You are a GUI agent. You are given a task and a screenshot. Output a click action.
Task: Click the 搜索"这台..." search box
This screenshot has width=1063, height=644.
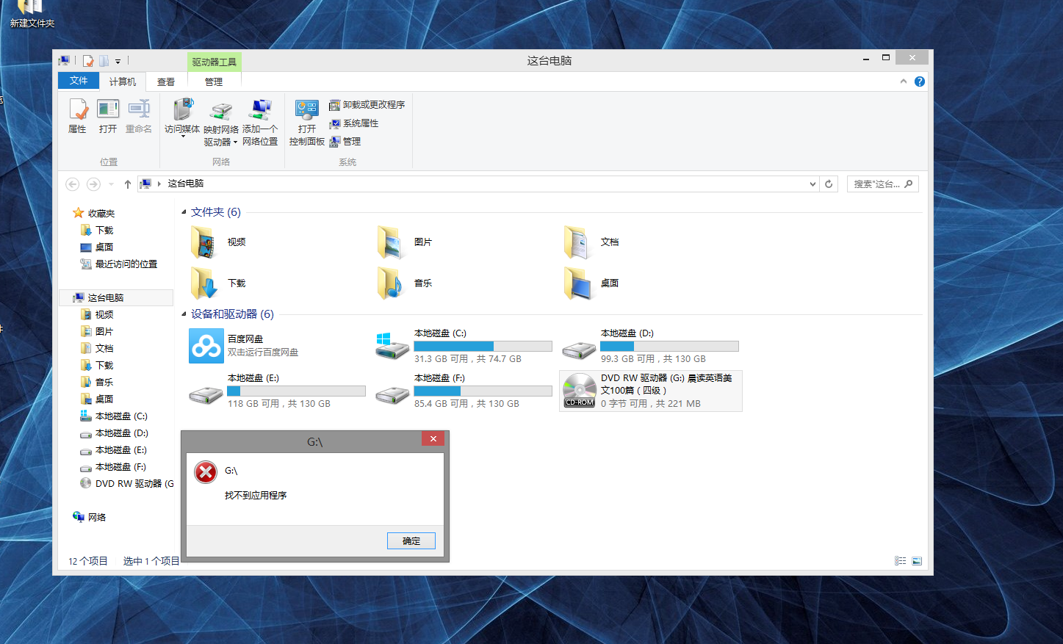coord(882,184)
